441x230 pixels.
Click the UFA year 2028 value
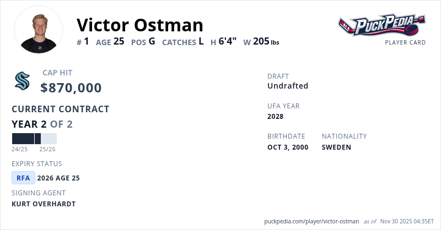click(x=277, y=116)
